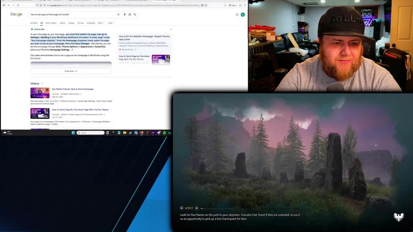This screenshot has width=413, height=232.
Task: Click the Videos section heading
Action: click(x=35, y=83)
